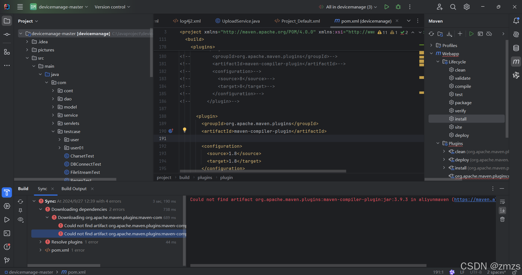Switch to the Build Output tab
The image size is (522, 275).
tap(74, 189)
